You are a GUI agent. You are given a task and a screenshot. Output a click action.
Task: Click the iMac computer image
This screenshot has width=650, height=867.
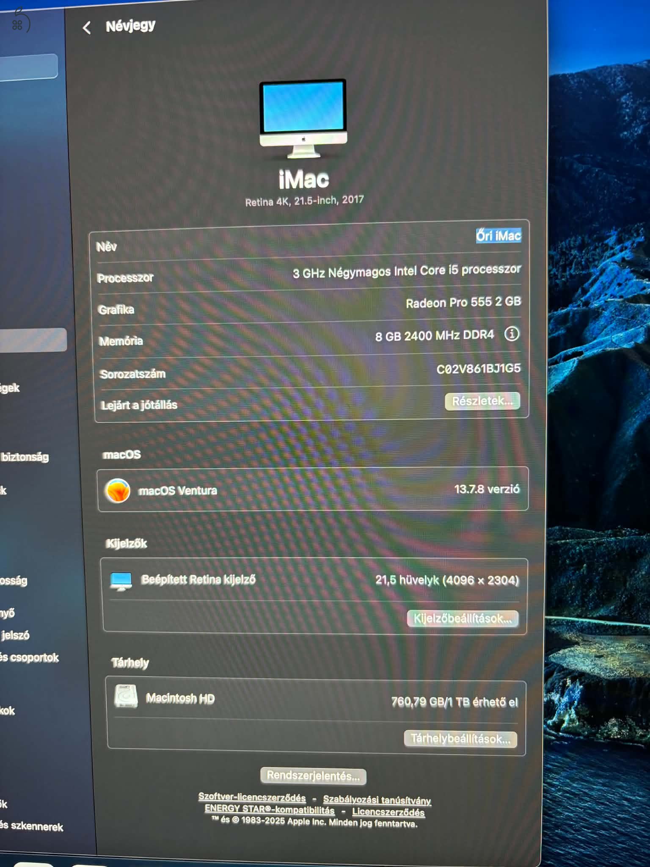click(303, 118)
